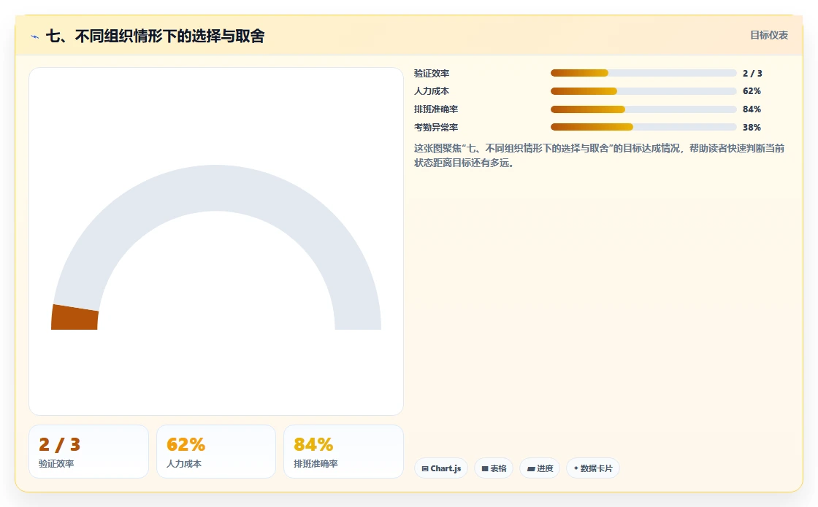Click the 人力成本 label in the progress list
818x507 pixels.
[432, 91]
